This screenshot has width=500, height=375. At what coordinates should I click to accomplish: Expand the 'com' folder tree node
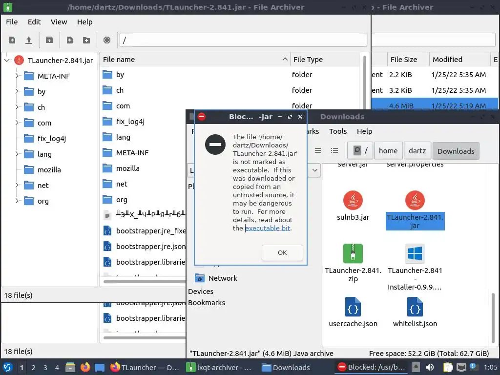[17, 123]
